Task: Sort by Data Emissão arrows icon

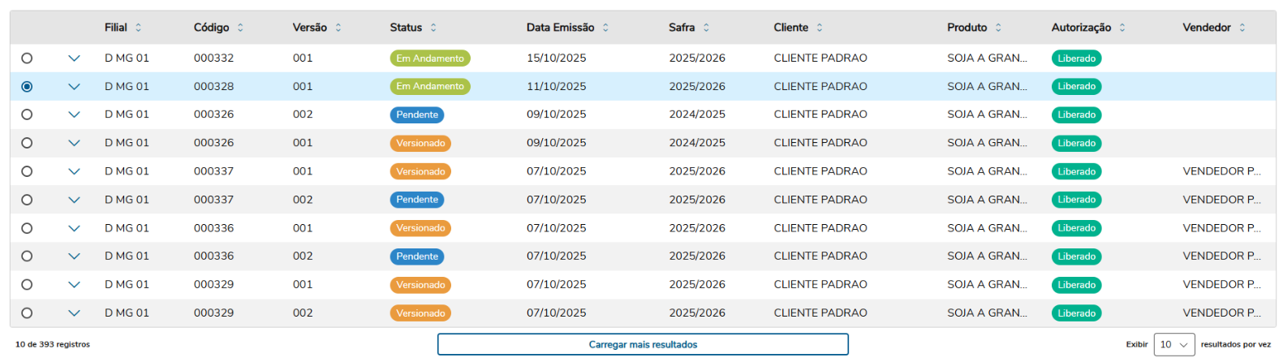Action: click(605, 28)
